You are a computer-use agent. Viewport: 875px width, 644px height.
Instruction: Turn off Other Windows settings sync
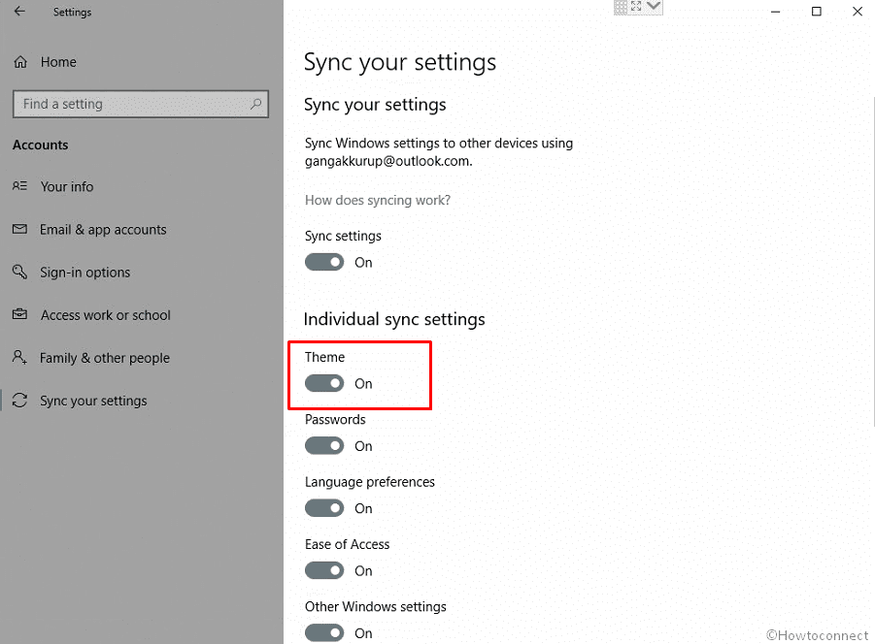click(323, 631)
